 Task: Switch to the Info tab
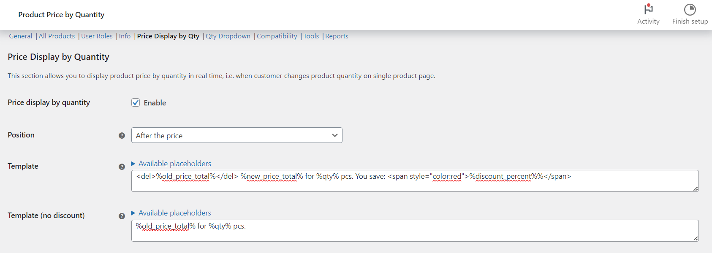pyautogui.click(x=125, y=36)
